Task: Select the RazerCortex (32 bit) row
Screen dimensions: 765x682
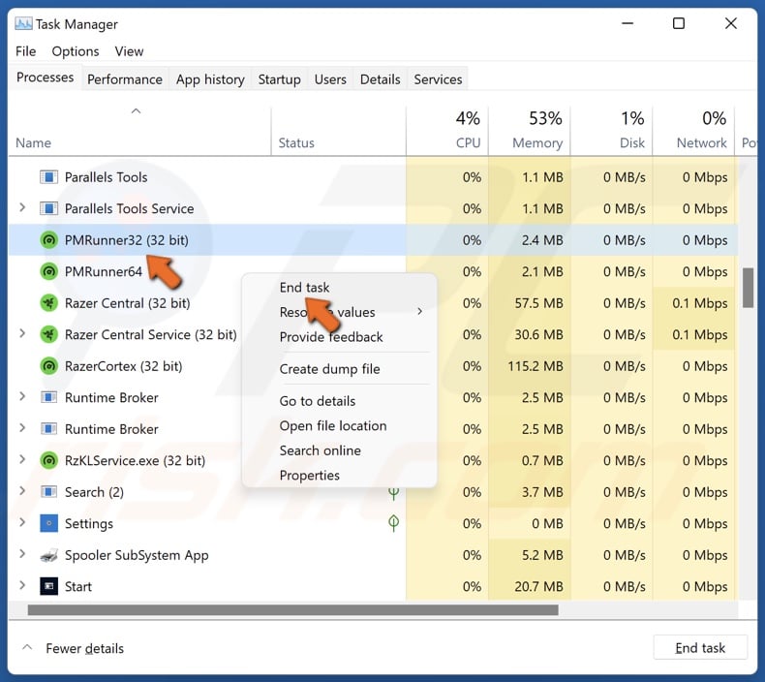Action: point(373,366)
